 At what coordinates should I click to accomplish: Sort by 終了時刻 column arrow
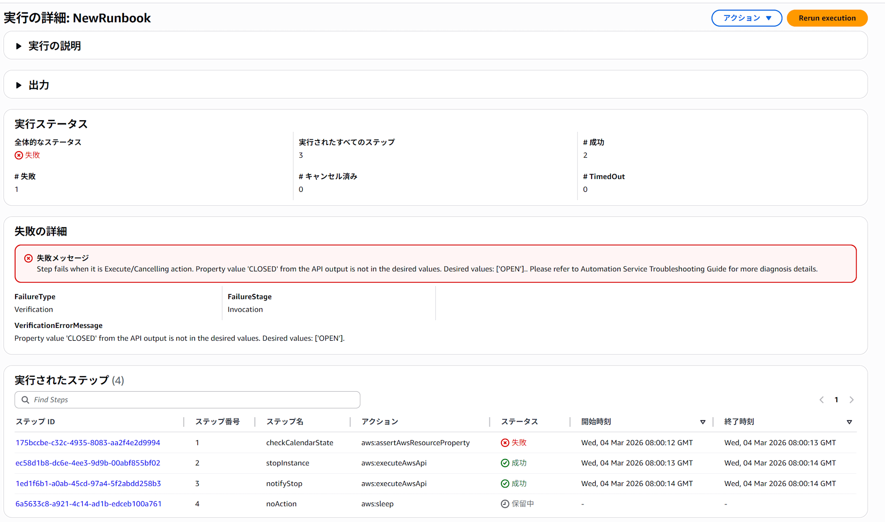click(849, 422)
